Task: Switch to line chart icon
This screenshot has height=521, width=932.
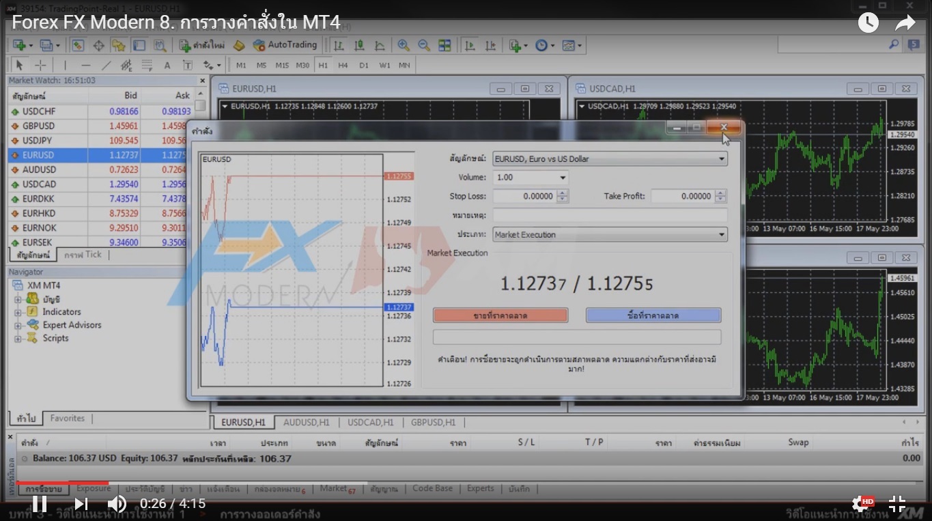Action: 380,45
